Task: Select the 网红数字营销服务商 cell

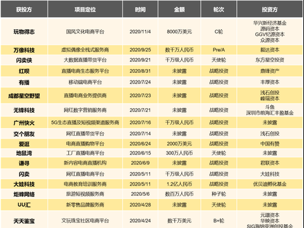Action: coord(85,110)
